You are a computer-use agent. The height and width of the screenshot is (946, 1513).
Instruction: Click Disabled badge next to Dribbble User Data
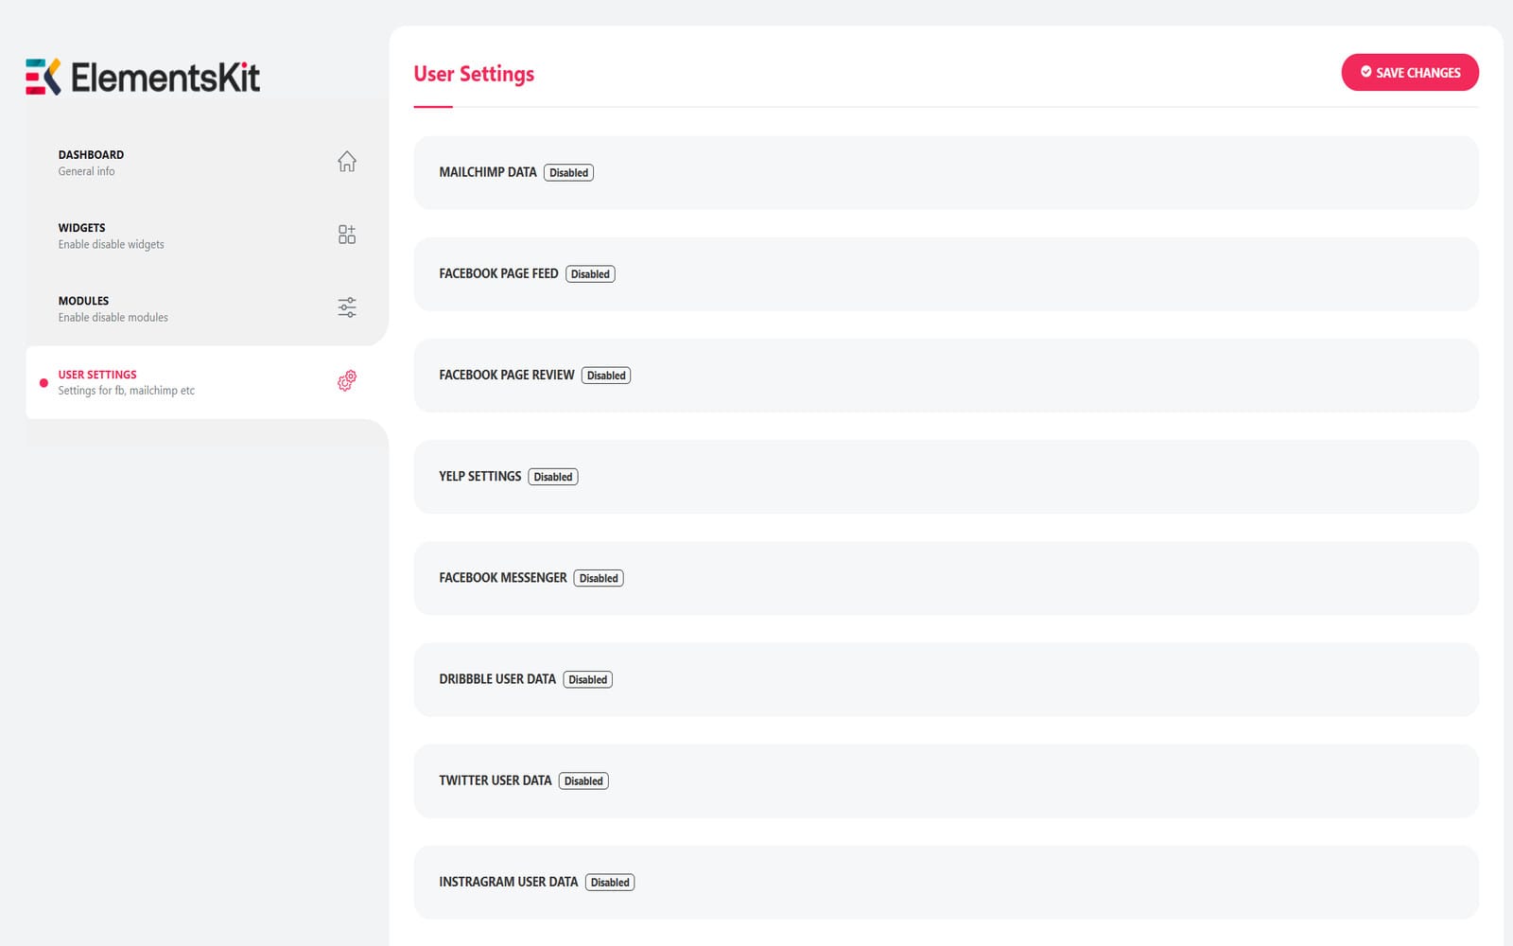[x=588, y=679]
